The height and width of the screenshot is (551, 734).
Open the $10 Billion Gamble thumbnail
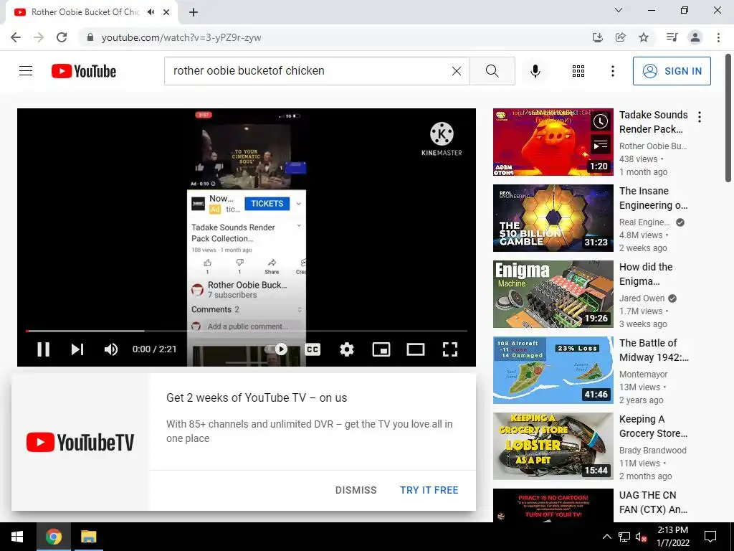tap(553, 218)
